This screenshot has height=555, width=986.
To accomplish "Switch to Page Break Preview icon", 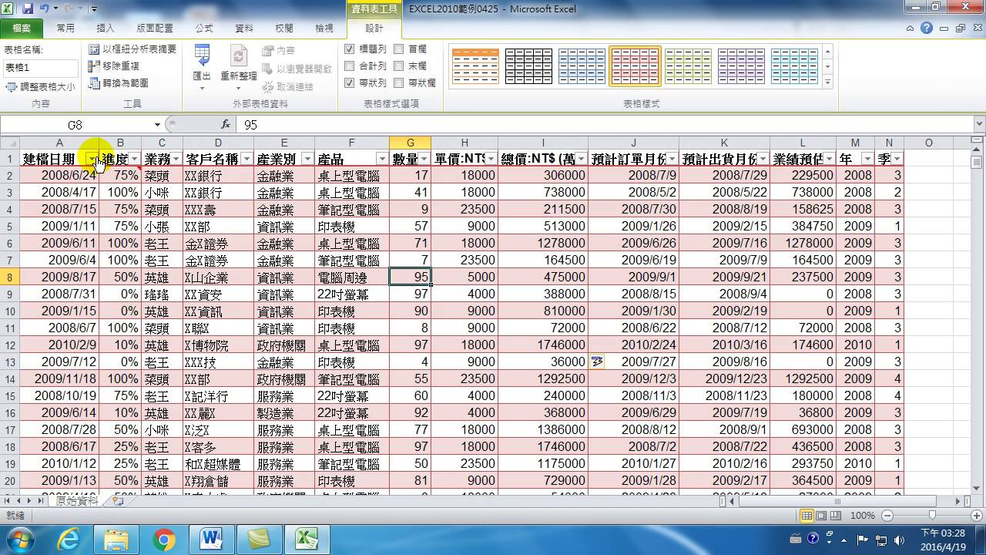I will tap(836, 515).
